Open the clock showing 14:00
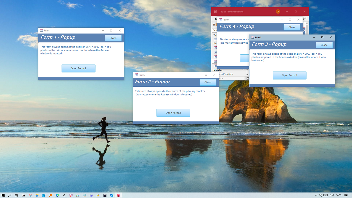The width and height of the screenshot is (352, 198). click(x=339, y=195)
